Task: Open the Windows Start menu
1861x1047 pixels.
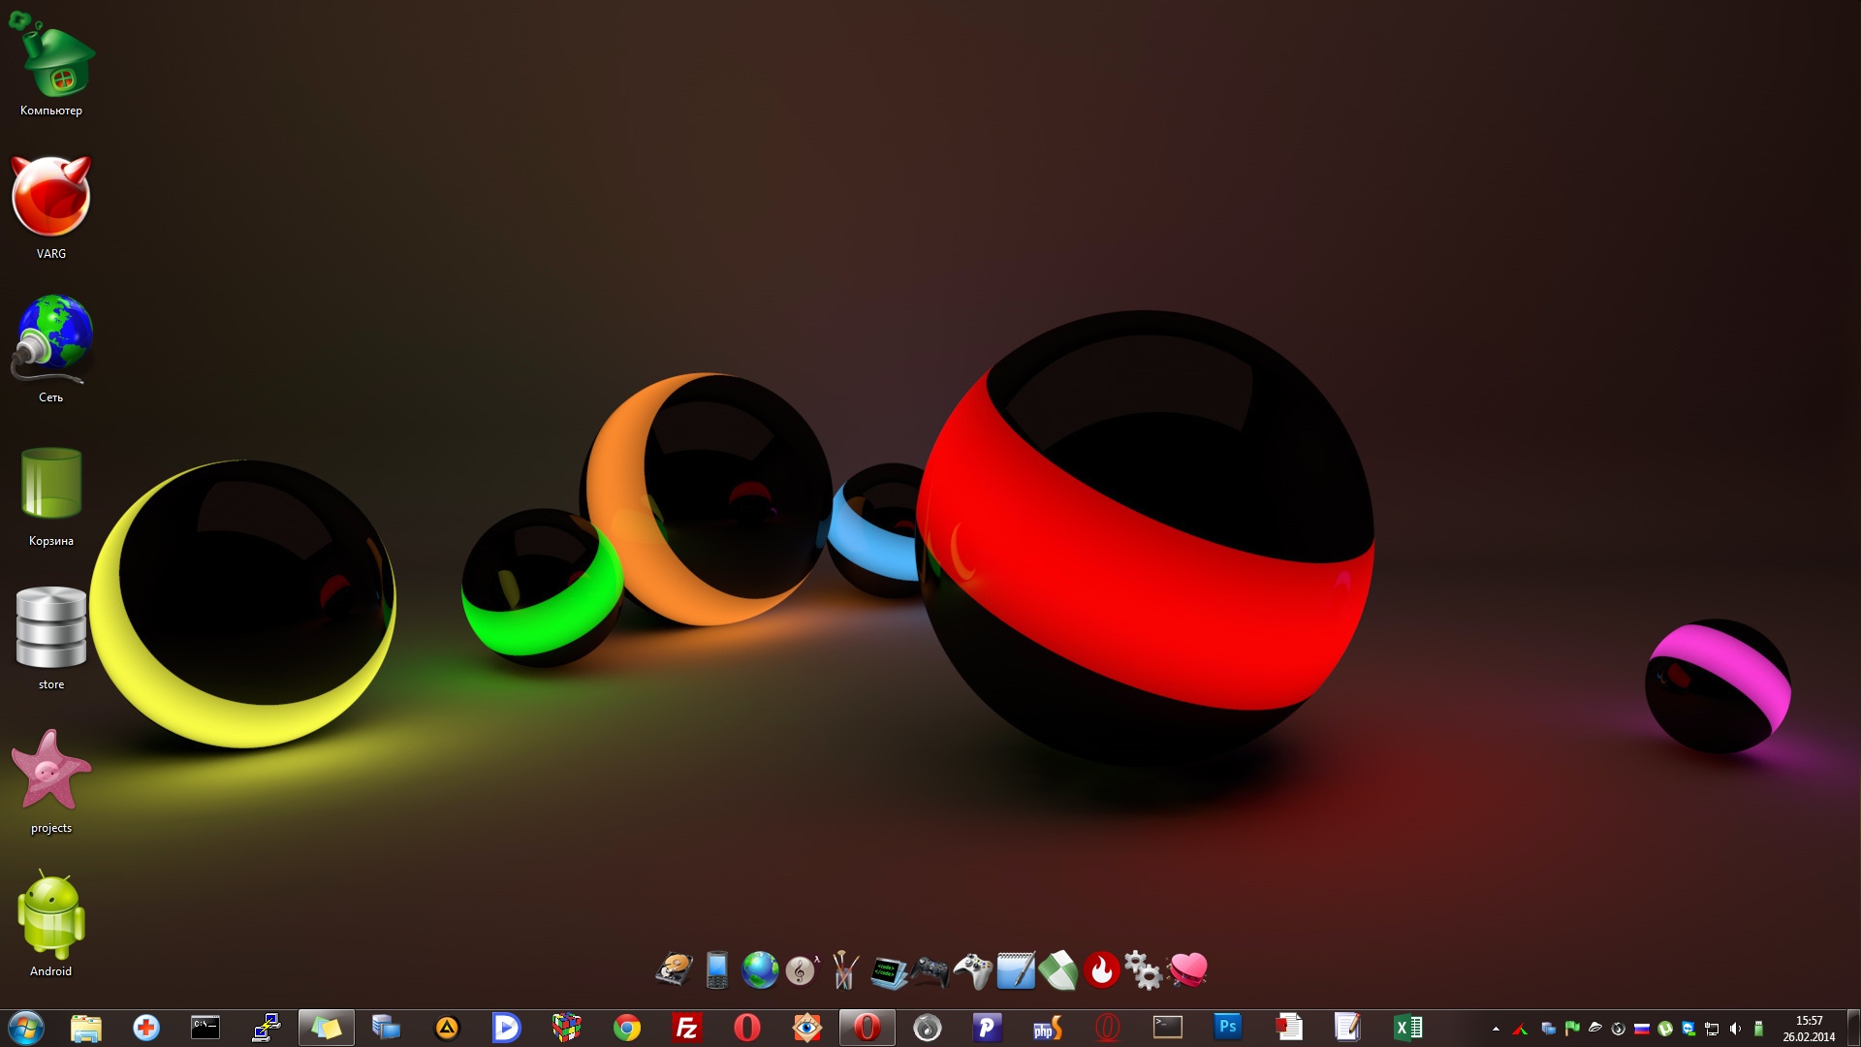Action: [26, 1028]
